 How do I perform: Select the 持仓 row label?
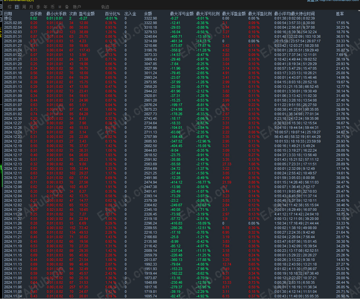8,18
